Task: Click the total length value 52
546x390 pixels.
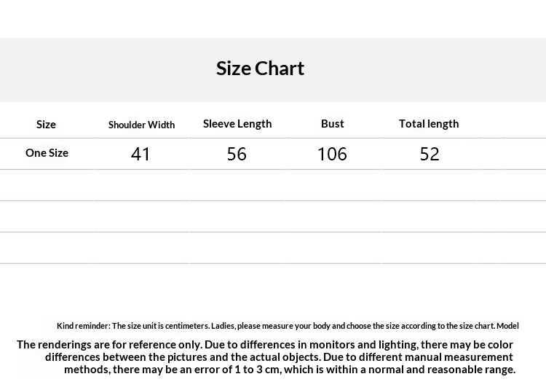Action: [430, 155]
